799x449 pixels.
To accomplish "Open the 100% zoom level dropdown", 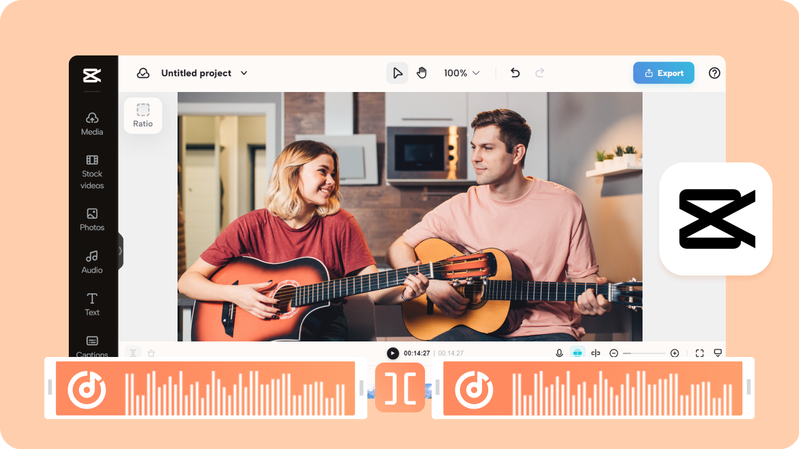I will click(x=462, y=73).
